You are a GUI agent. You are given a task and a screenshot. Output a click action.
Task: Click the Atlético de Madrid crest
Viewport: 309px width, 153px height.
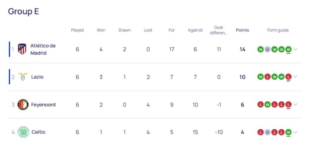click(x=22, y=49)
